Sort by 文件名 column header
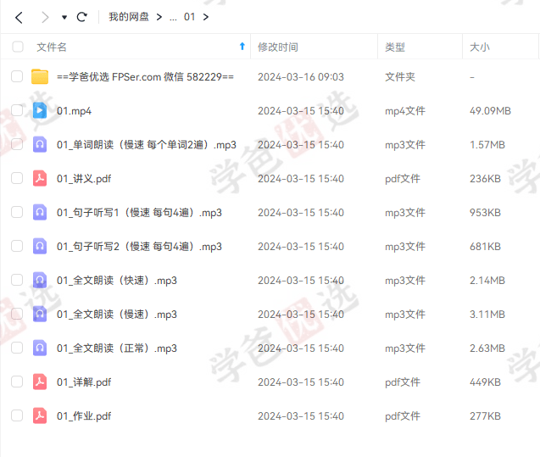Screen dimensions: 540x457 pos(52,47)
